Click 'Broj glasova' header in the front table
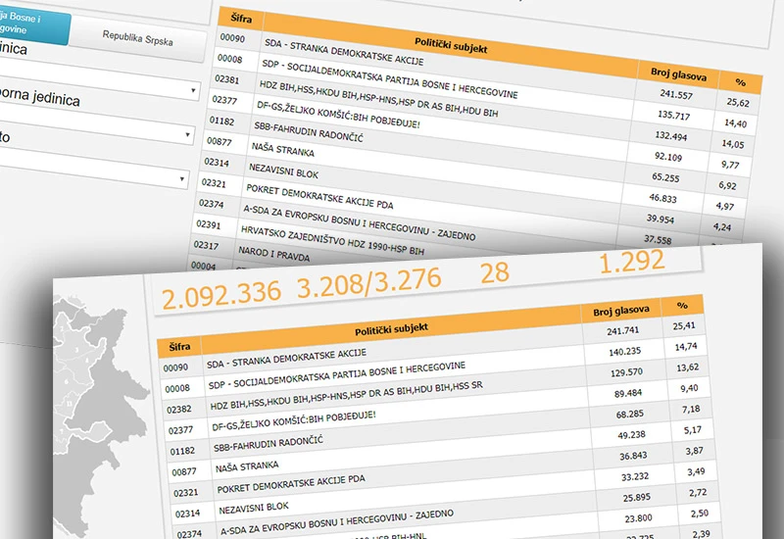This screenshot has height=539, width=784. pos(621,311)
